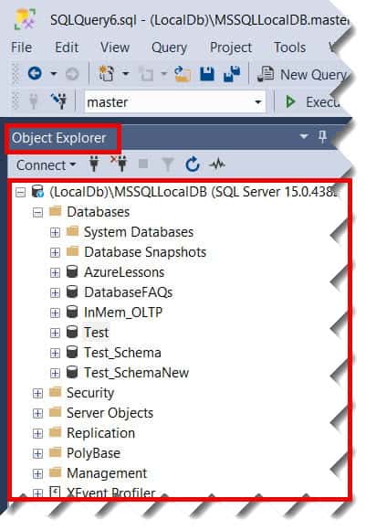
Task: Click the Filter funnel icon in Object Explorer
Action: click(167, 164)
